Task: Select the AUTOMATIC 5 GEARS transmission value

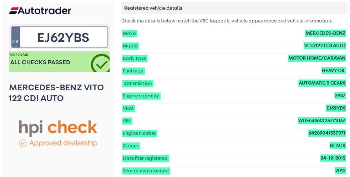Action: coord(322,83)
